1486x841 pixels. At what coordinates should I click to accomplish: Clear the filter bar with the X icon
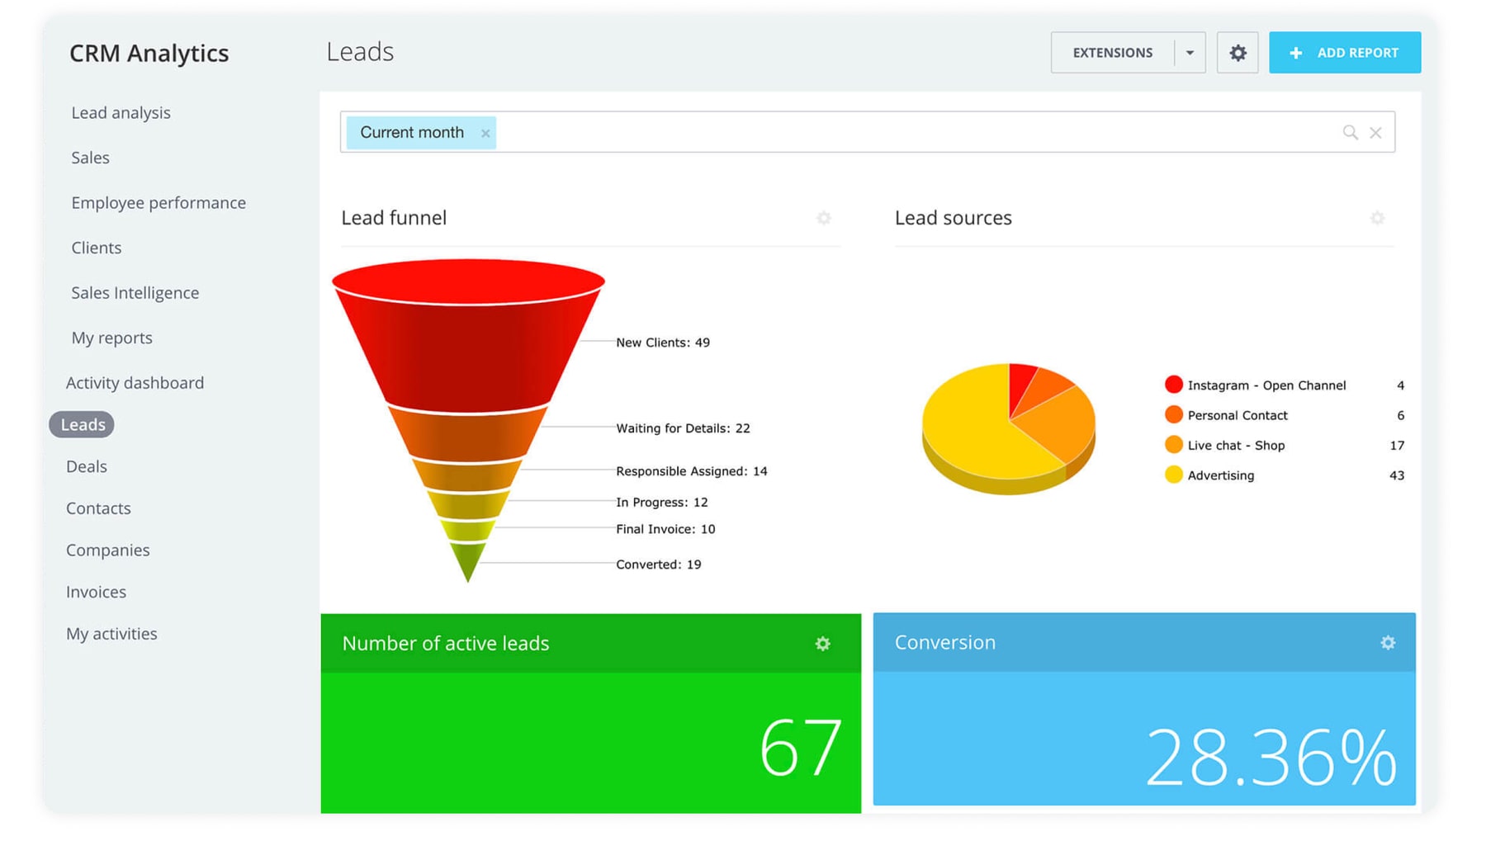(1375, 133)
